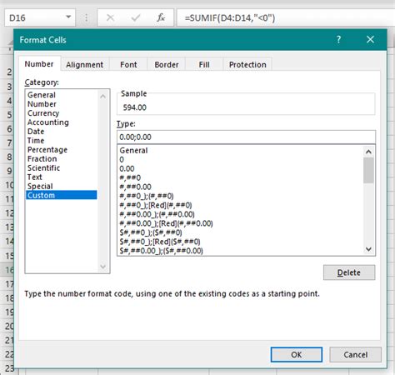Open the Name Box dropdown arrow
395x375 pixels.
click(x=68, y=17)
